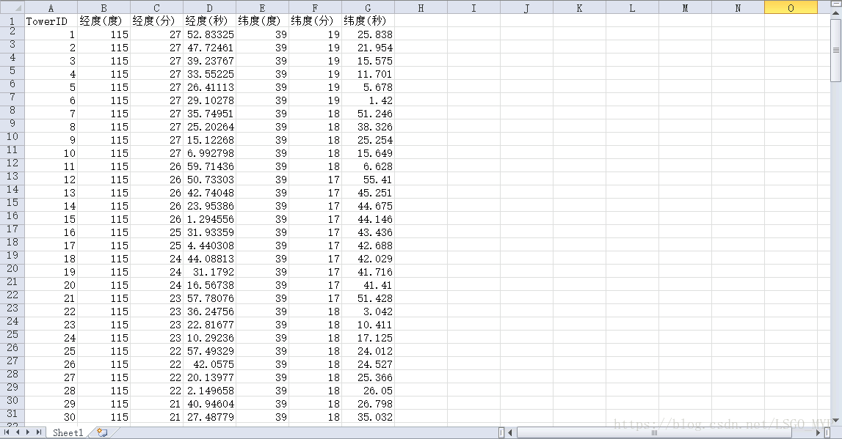842x439 pixels.
Task: Select cell with value 1.42
Action: tap(368, 100)
